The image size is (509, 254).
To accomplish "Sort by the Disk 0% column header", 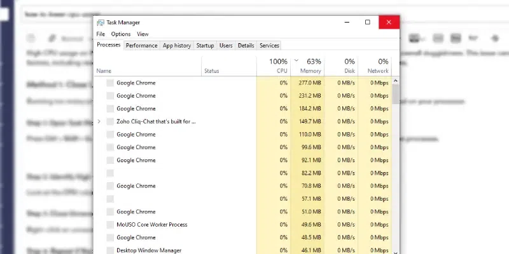I will coord(341,67).
